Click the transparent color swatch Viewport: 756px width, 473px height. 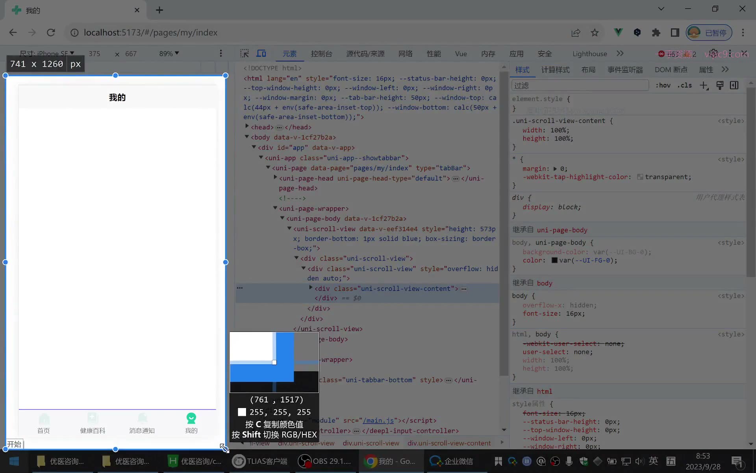point(640,177)
